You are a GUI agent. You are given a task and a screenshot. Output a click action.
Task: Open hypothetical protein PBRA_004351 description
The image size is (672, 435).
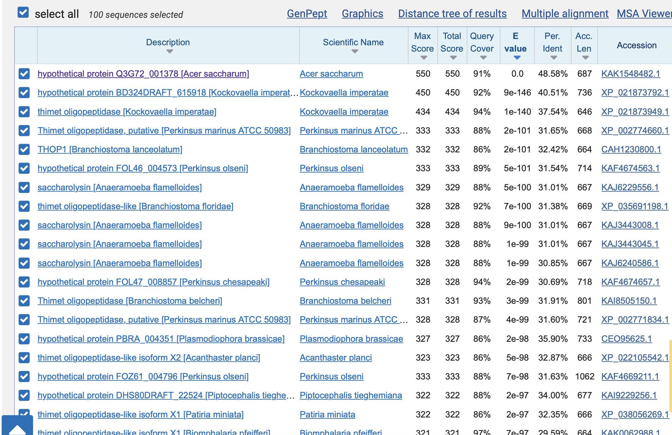(161, 339)
